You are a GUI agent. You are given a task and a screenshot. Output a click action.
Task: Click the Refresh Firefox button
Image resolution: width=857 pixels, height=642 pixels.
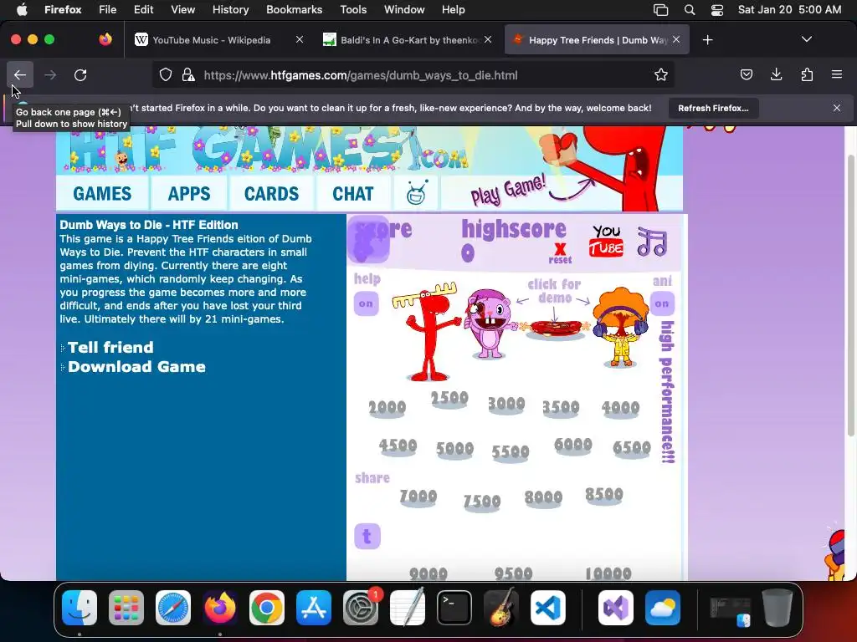713,108
